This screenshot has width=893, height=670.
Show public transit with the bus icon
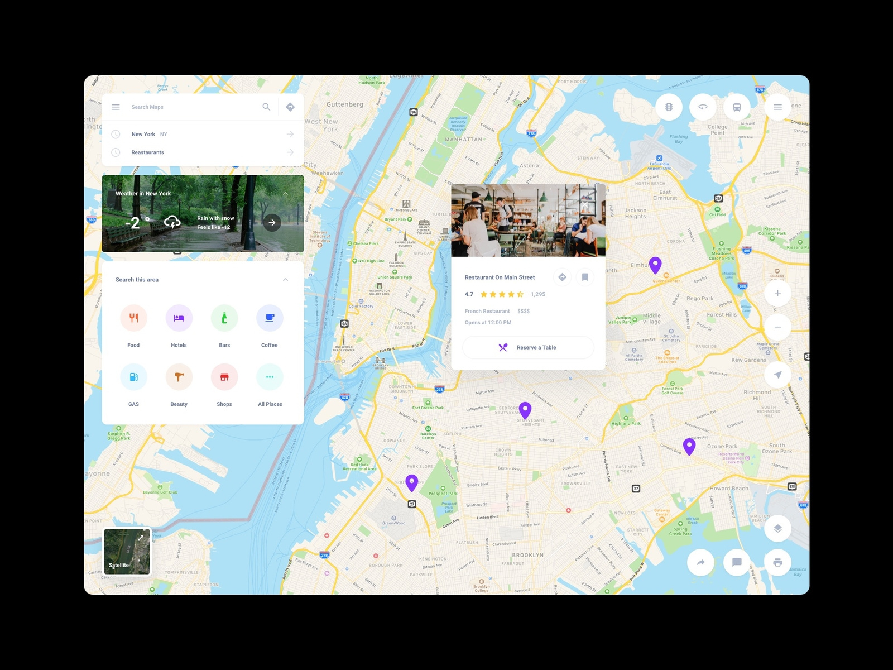(x=736, y=107)
